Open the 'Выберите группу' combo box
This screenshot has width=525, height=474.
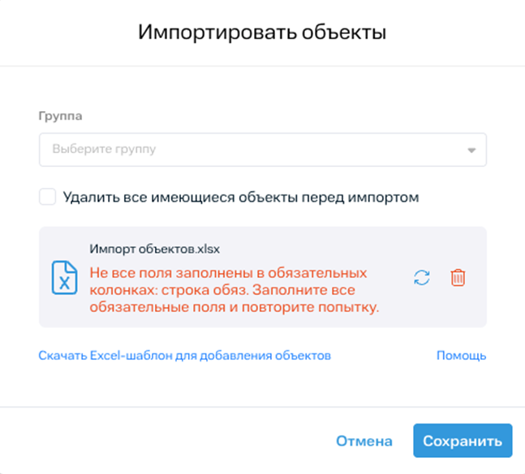(262, 150)
